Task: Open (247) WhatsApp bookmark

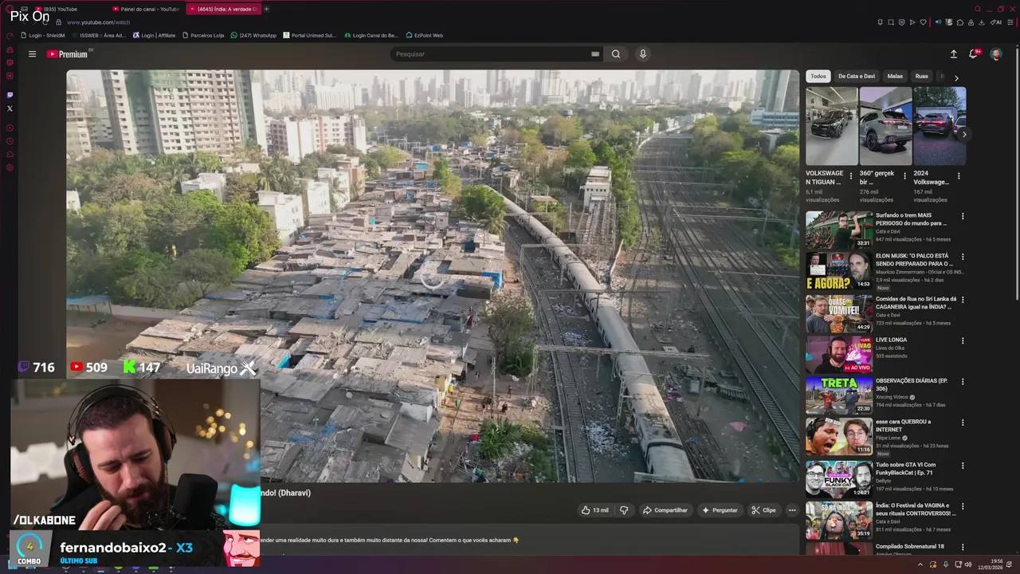Action: [x=253, y=35]
